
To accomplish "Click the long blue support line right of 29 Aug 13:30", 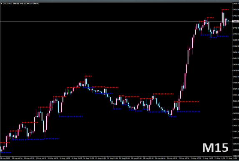I will [x=189, y=111].
